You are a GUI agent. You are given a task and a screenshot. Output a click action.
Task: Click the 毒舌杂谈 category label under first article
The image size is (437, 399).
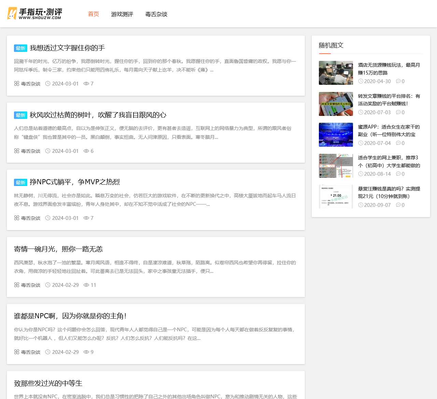click(30, 83)
